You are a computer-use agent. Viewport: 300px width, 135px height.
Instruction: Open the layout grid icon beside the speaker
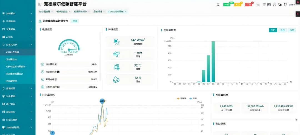(264, 5)
